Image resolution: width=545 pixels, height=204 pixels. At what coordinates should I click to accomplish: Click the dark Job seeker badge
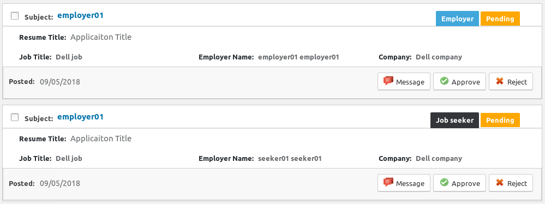(454, 120)
